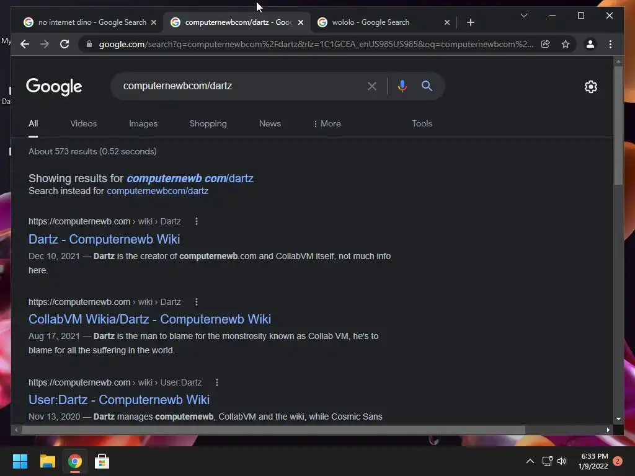Show hidden system tray icons
The image size is (635, 476).
pos(530,461)
